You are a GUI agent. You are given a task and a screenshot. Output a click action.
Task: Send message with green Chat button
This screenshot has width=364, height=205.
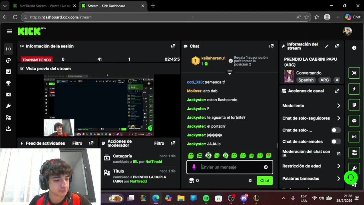[265, 181]
